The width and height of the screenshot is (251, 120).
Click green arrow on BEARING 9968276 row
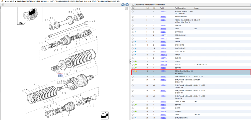(x=136, y=68)
